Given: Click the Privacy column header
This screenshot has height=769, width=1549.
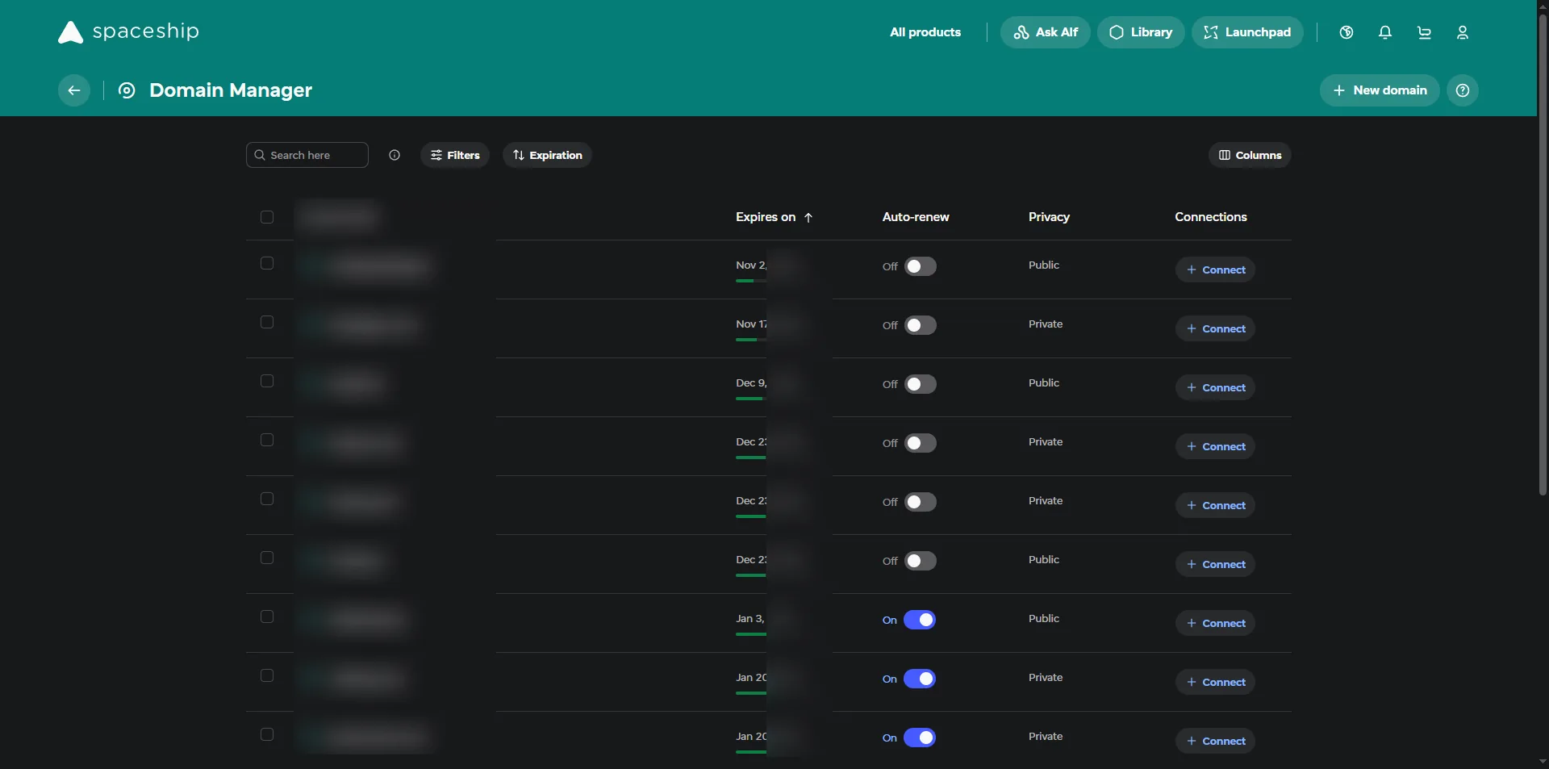Looking at the screenshot, I should pos(1049,217).
